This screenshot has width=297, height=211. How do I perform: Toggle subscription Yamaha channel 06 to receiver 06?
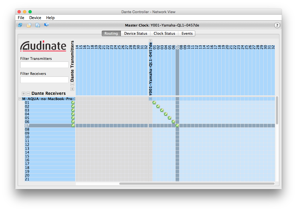[173, 122]
